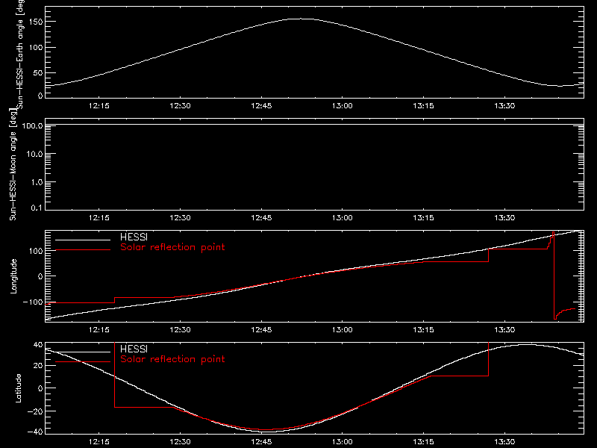The width and height of the screenshot is (597, 448).
Task: Select the 12:30 label under Moon angle plot
Action: click(180, 218)
